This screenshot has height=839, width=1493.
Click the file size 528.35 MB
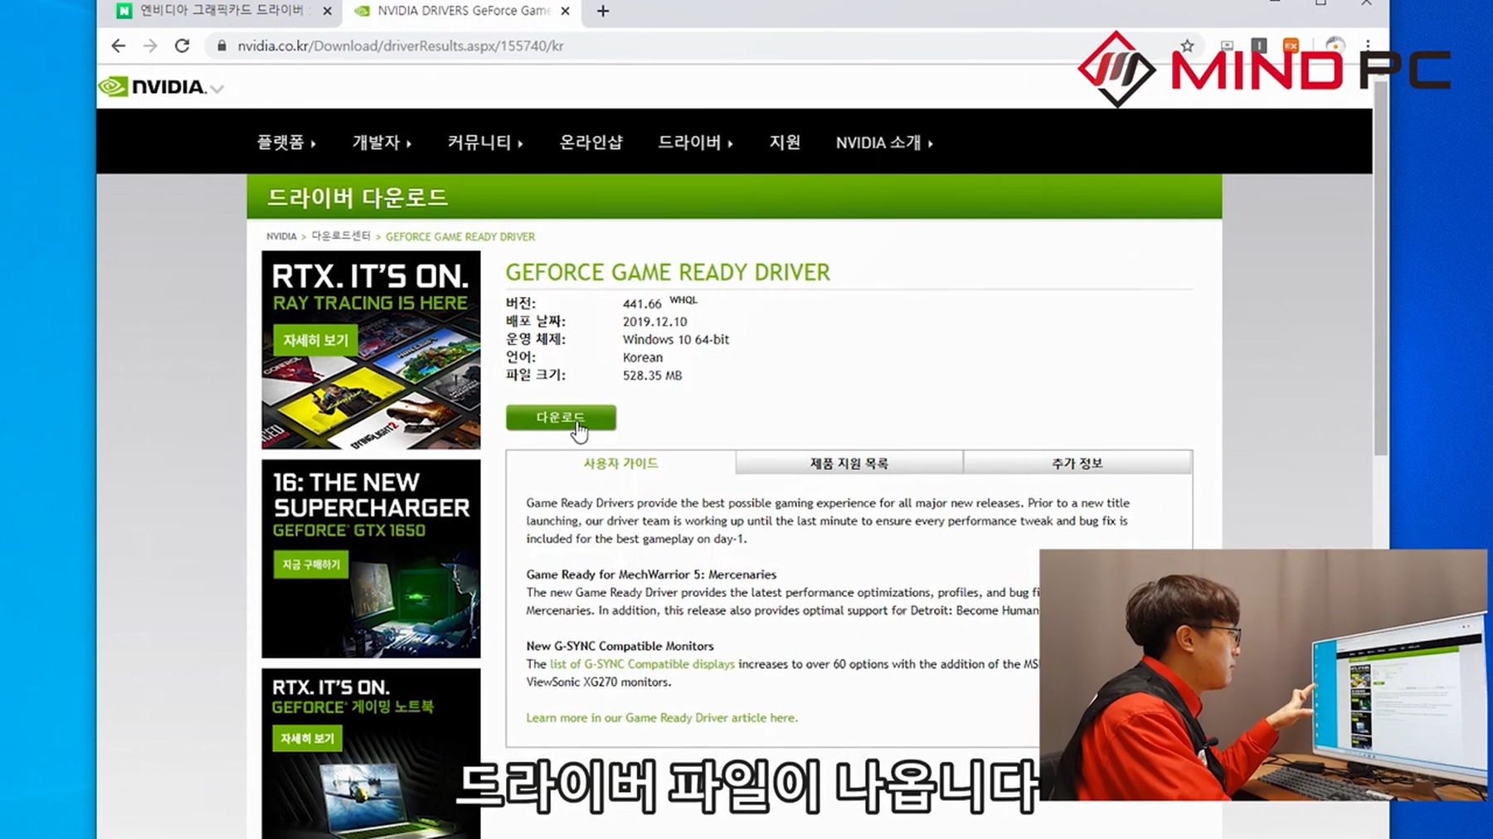tap(652, 376)
